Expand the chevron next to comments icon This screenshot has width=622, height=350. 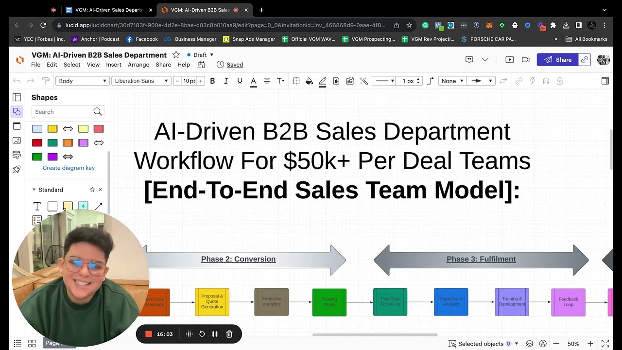pos(485,59)
